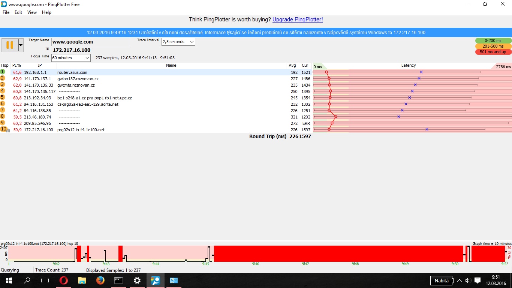Viewport: 512px width, 288px height.
Task: Open the Help menu
Action: (x=46, y=12)
